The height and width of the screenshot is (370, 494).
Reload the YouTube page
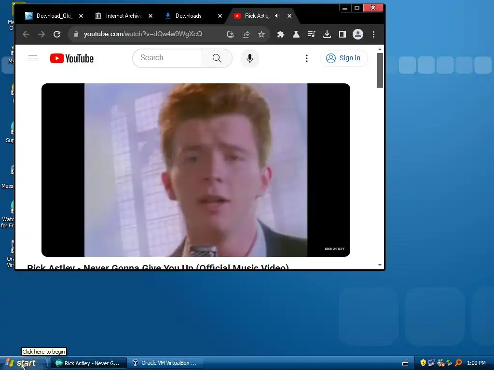pyautogui.click(x=57, y=34)
